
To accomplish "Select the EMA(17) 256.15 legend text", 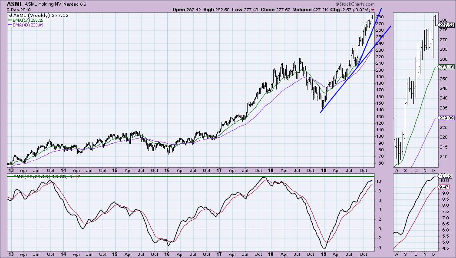I will click(28, 20).
